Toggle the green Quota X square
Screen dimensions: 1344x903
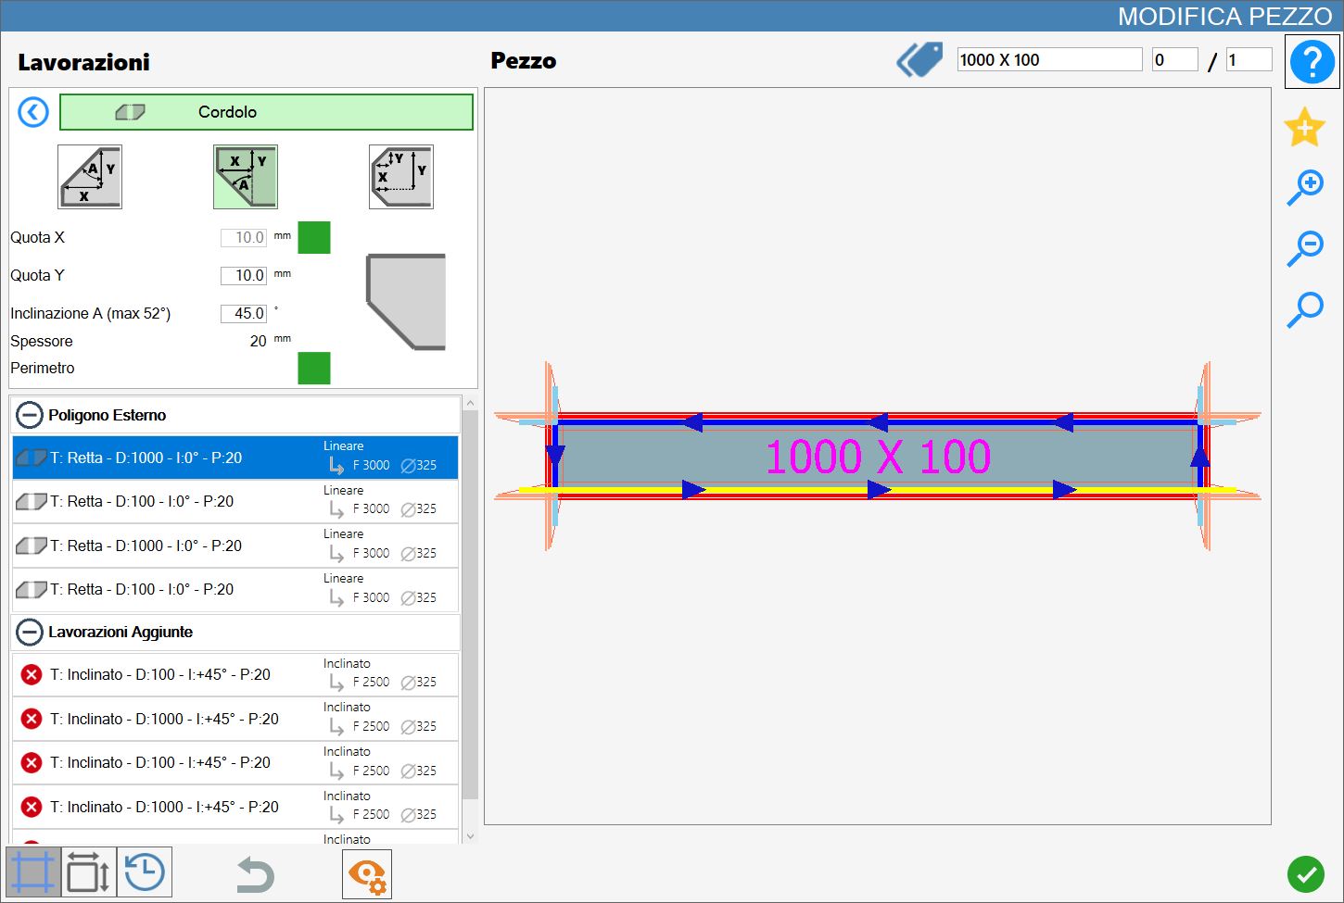coord(314,238)
